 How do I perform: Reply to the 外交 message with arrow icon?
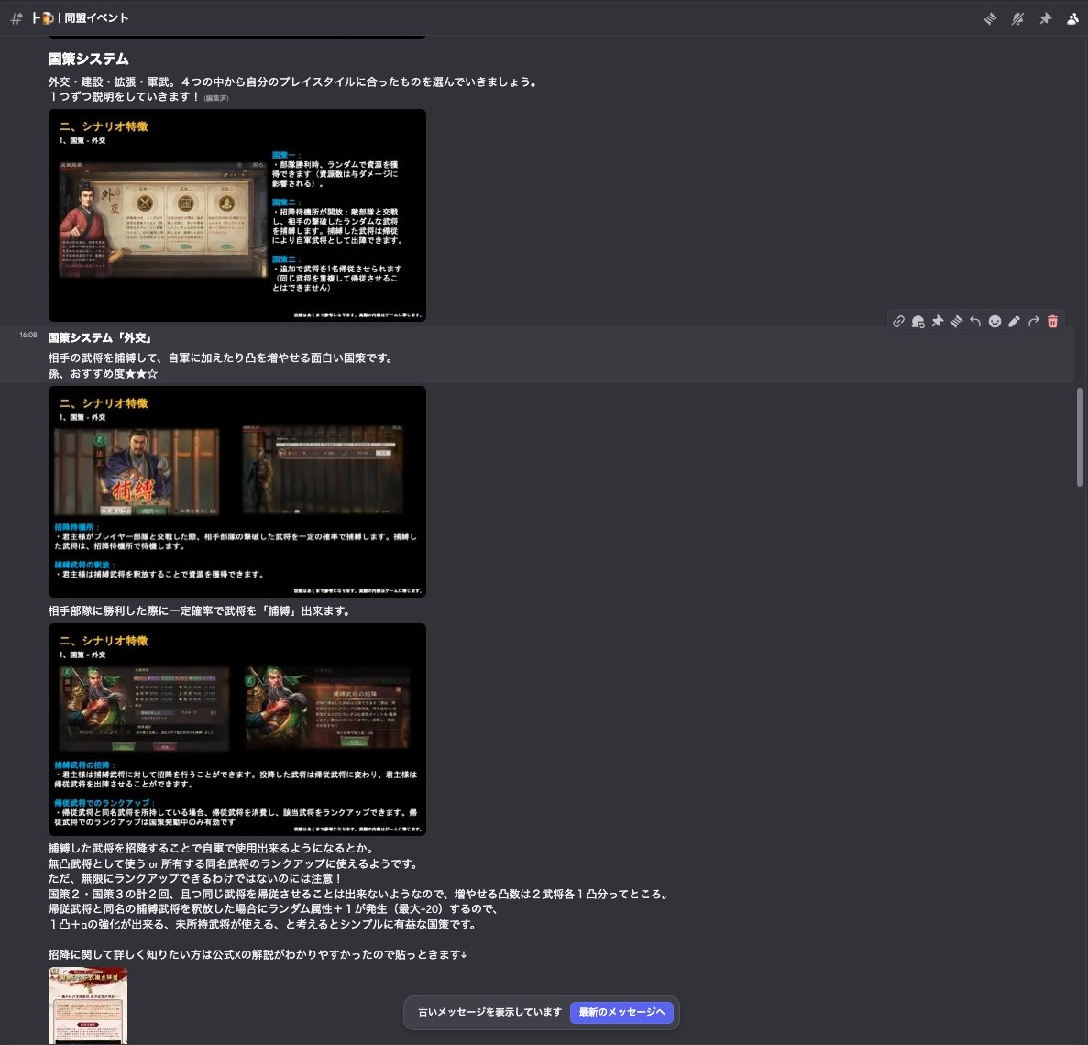pyautogui.click(x=975, y=321)
